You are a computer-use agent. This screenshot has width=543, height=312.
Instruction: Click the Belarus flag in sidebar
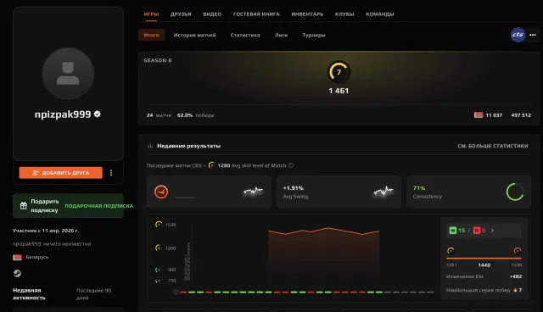pyautogui.click(x=17, y=257)
